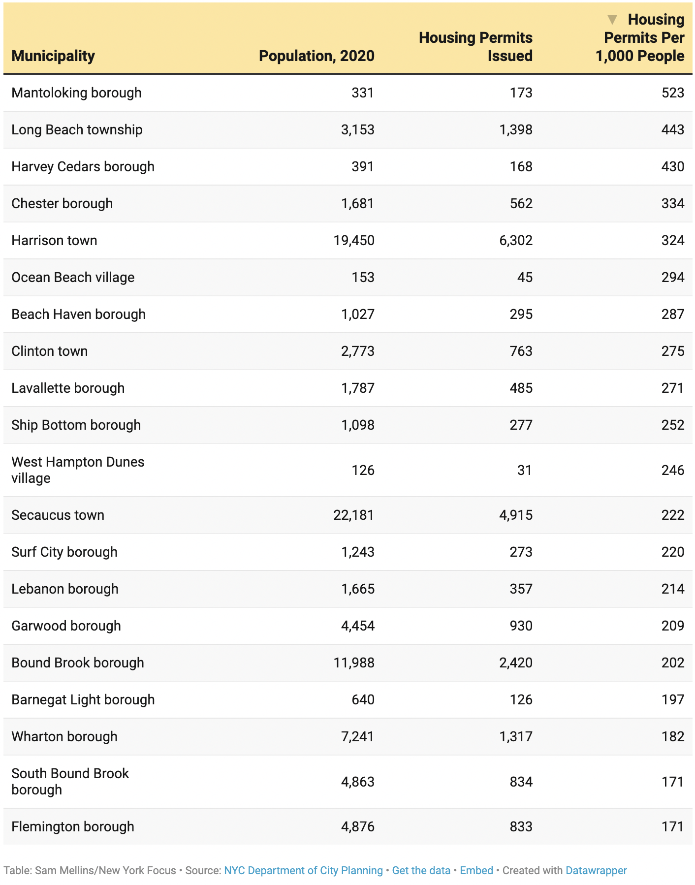Viewport: 695px width, 885px height.
Task: Click the Chester borough per-1,000 value 334
Action: point(672,204)
